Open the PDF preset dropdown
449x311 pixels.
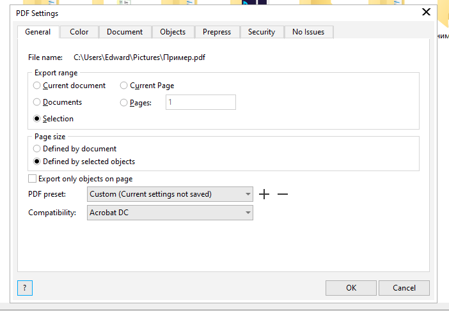[x=170, y=194]
